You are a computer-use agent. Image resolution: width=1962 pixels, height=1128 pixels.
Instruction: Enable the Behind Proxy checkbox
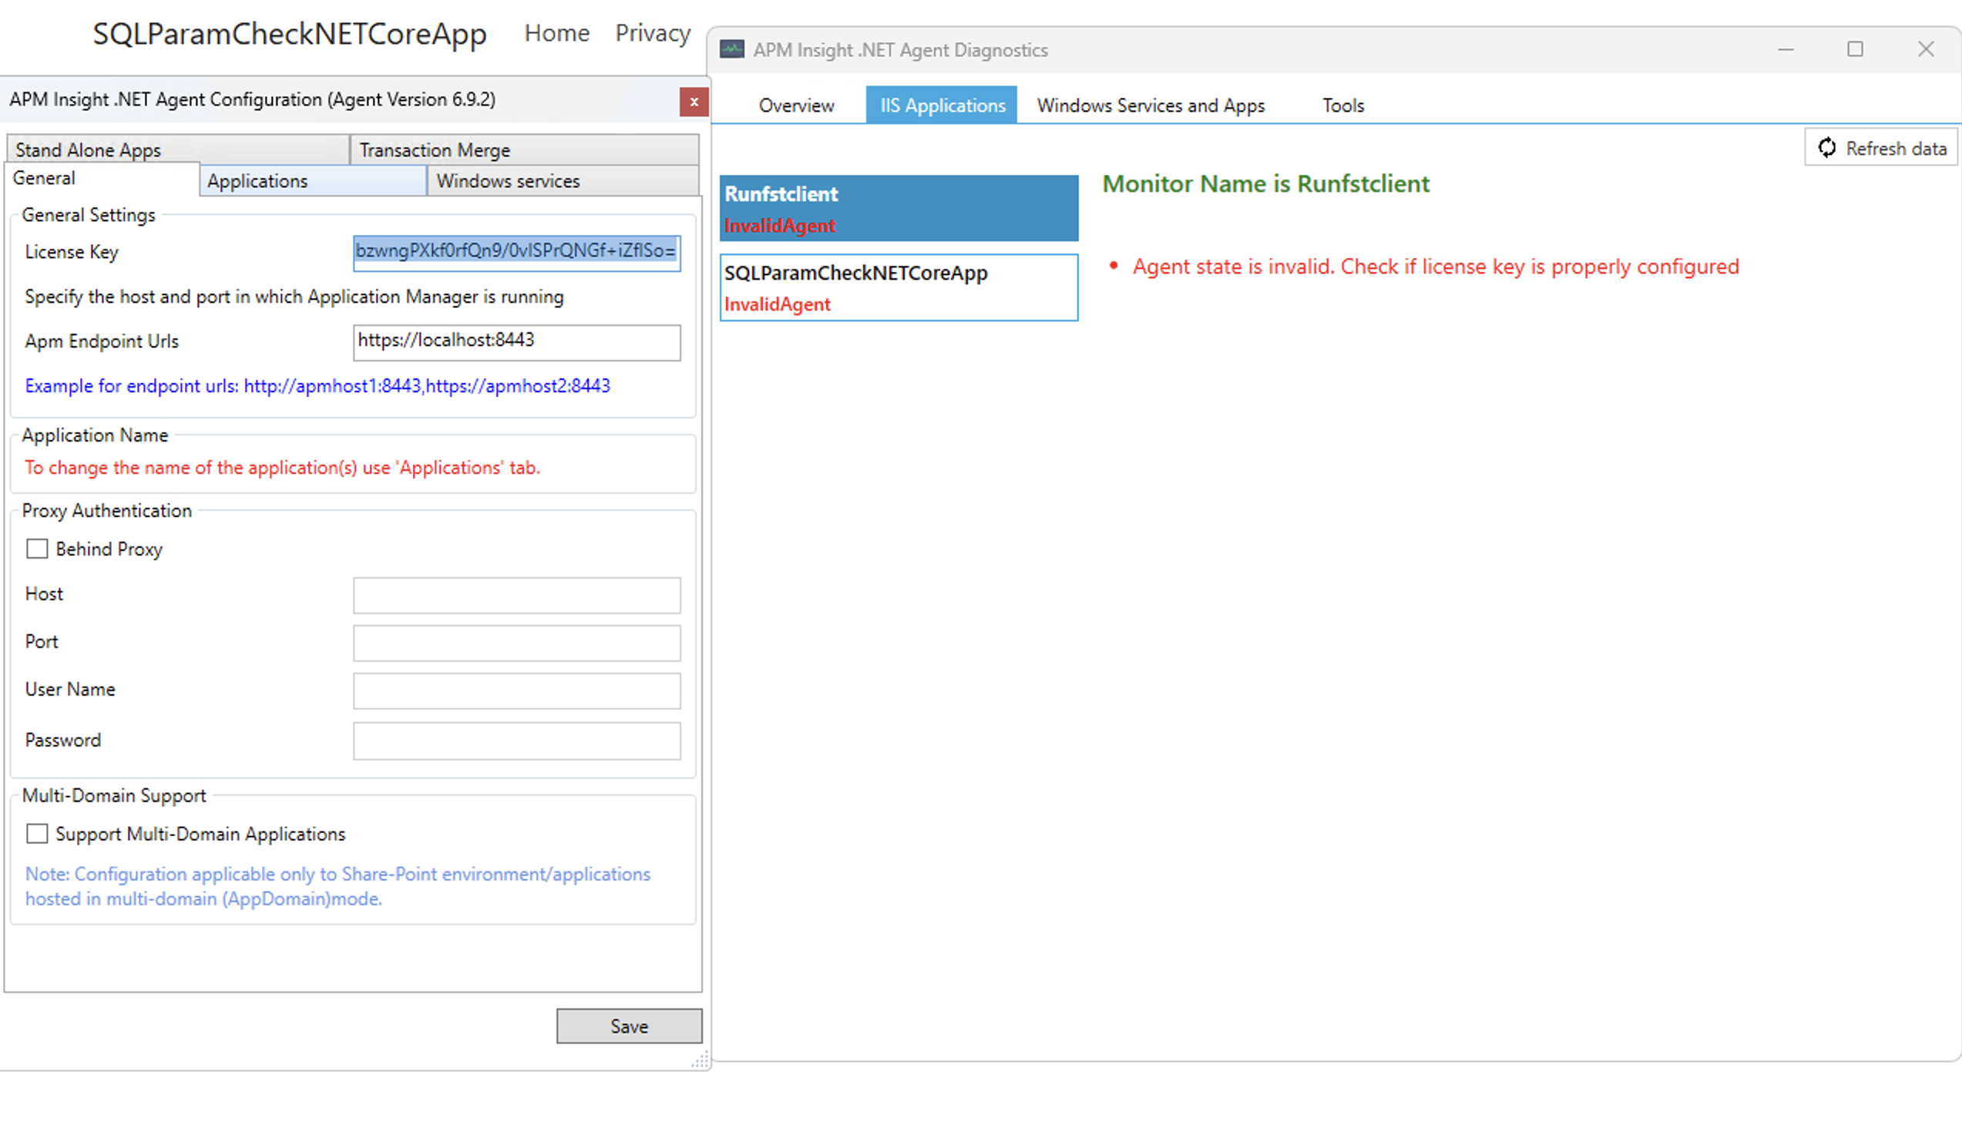coord(37,549)
